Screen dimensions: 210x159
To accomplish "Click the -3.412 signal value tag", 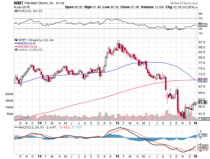I will point(203,149).
